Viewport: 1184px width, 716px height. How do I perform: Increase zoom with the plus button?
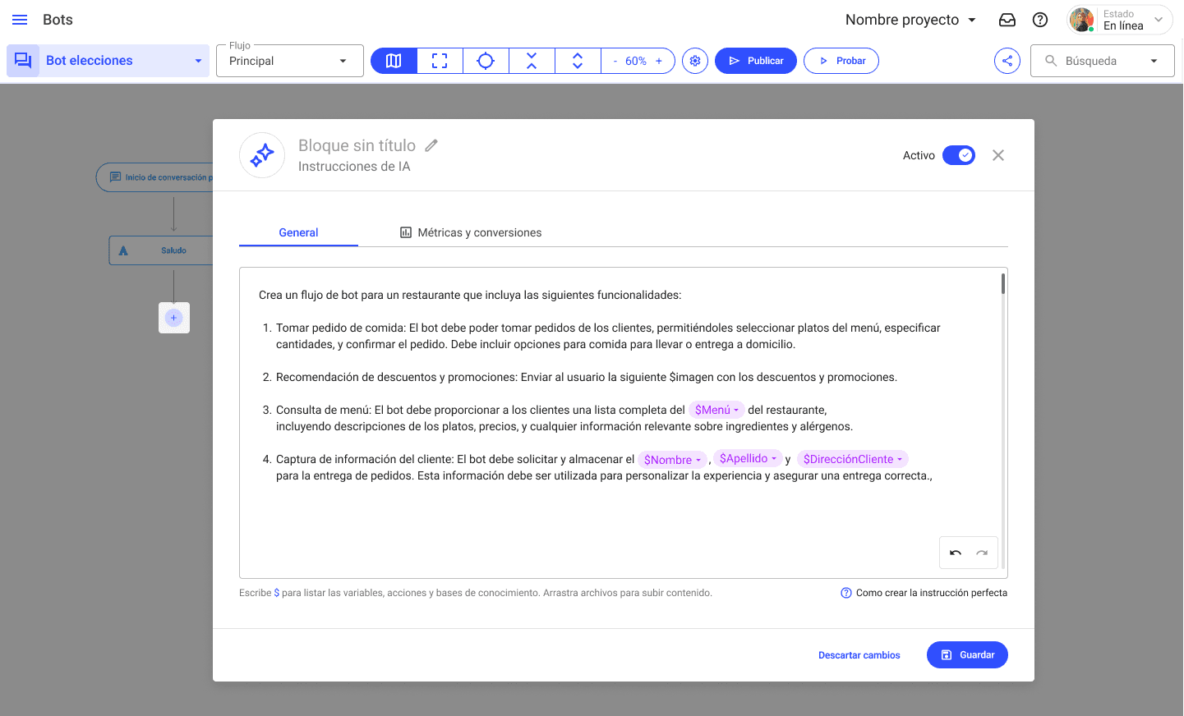(x=659, y=61)
